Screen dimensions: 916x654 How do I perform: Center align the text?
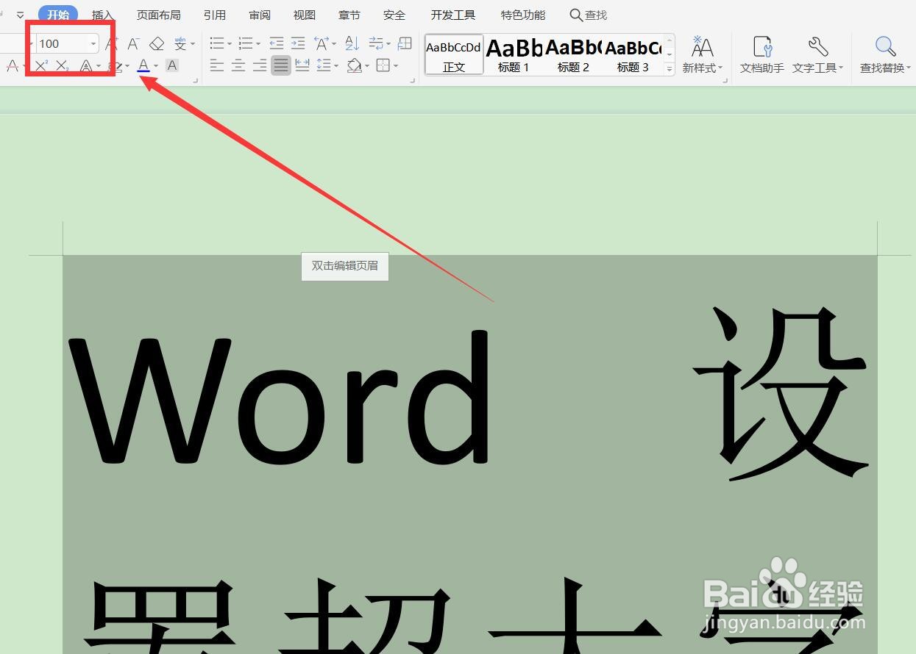[238, 66]
